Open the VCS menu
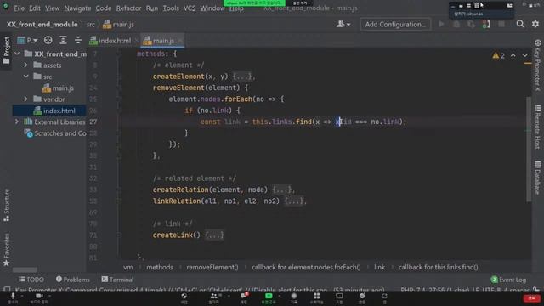The width and height of the screenshot is (544, 306). (190, 8)
